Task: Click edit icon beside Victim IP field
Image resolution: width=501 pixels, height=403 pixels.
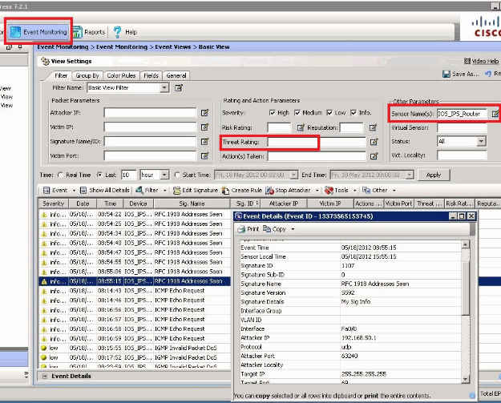Action: click(204, 127)
